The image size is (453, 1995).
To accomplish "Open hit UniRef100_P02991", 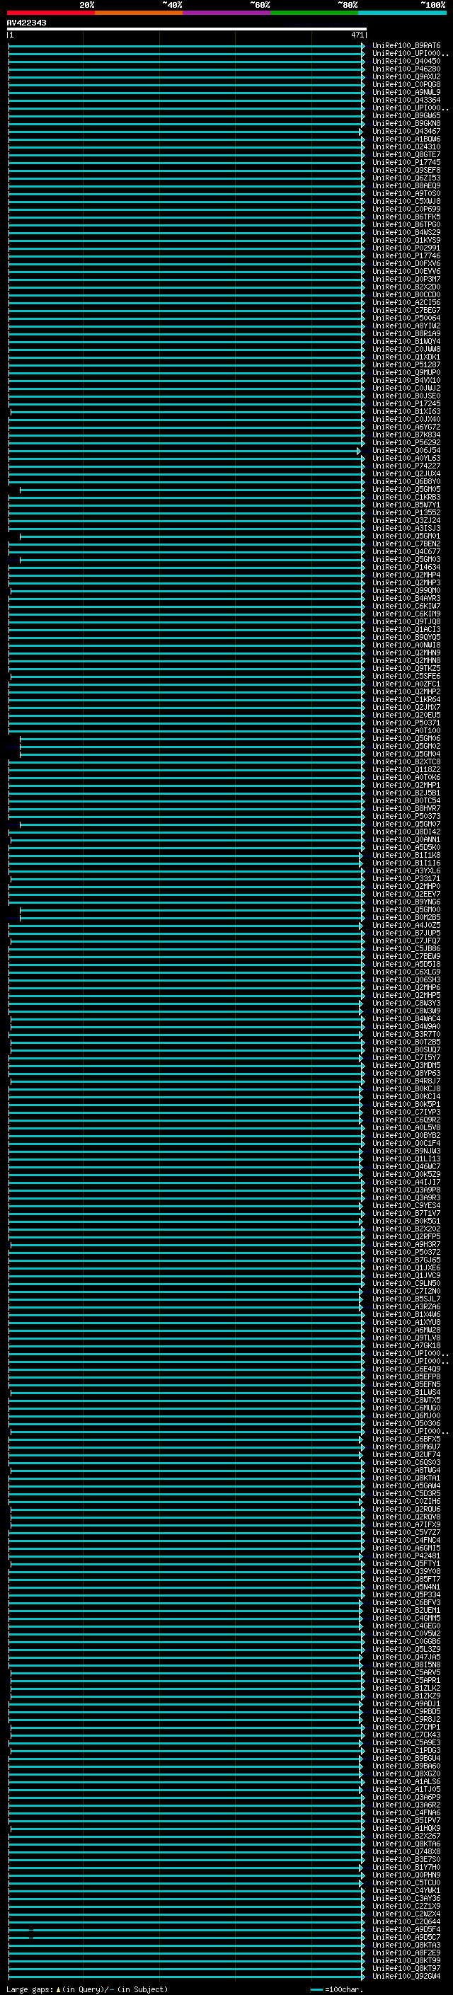I will tap(406, 248).
